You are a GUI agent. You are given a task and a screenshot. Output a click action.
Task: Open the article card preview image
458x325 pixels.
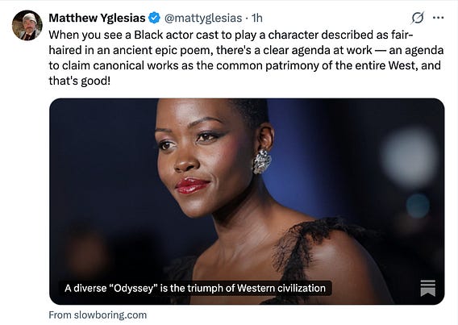[247, 202]
